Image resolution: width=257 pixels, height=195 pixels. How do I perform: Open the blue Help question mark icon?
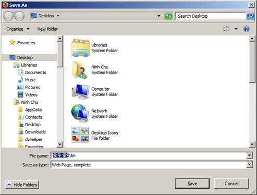pyautogui.click(x=247, y=29)
